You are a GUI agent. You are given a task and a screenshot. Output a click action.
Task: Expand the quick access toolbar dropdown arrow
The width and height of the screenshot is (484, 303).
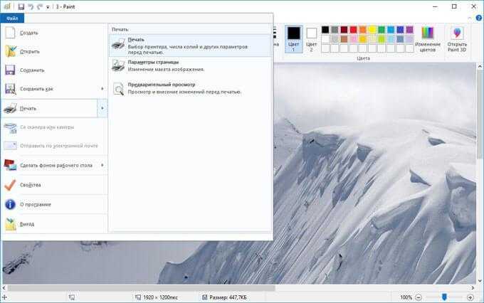[x=48, y=7]
